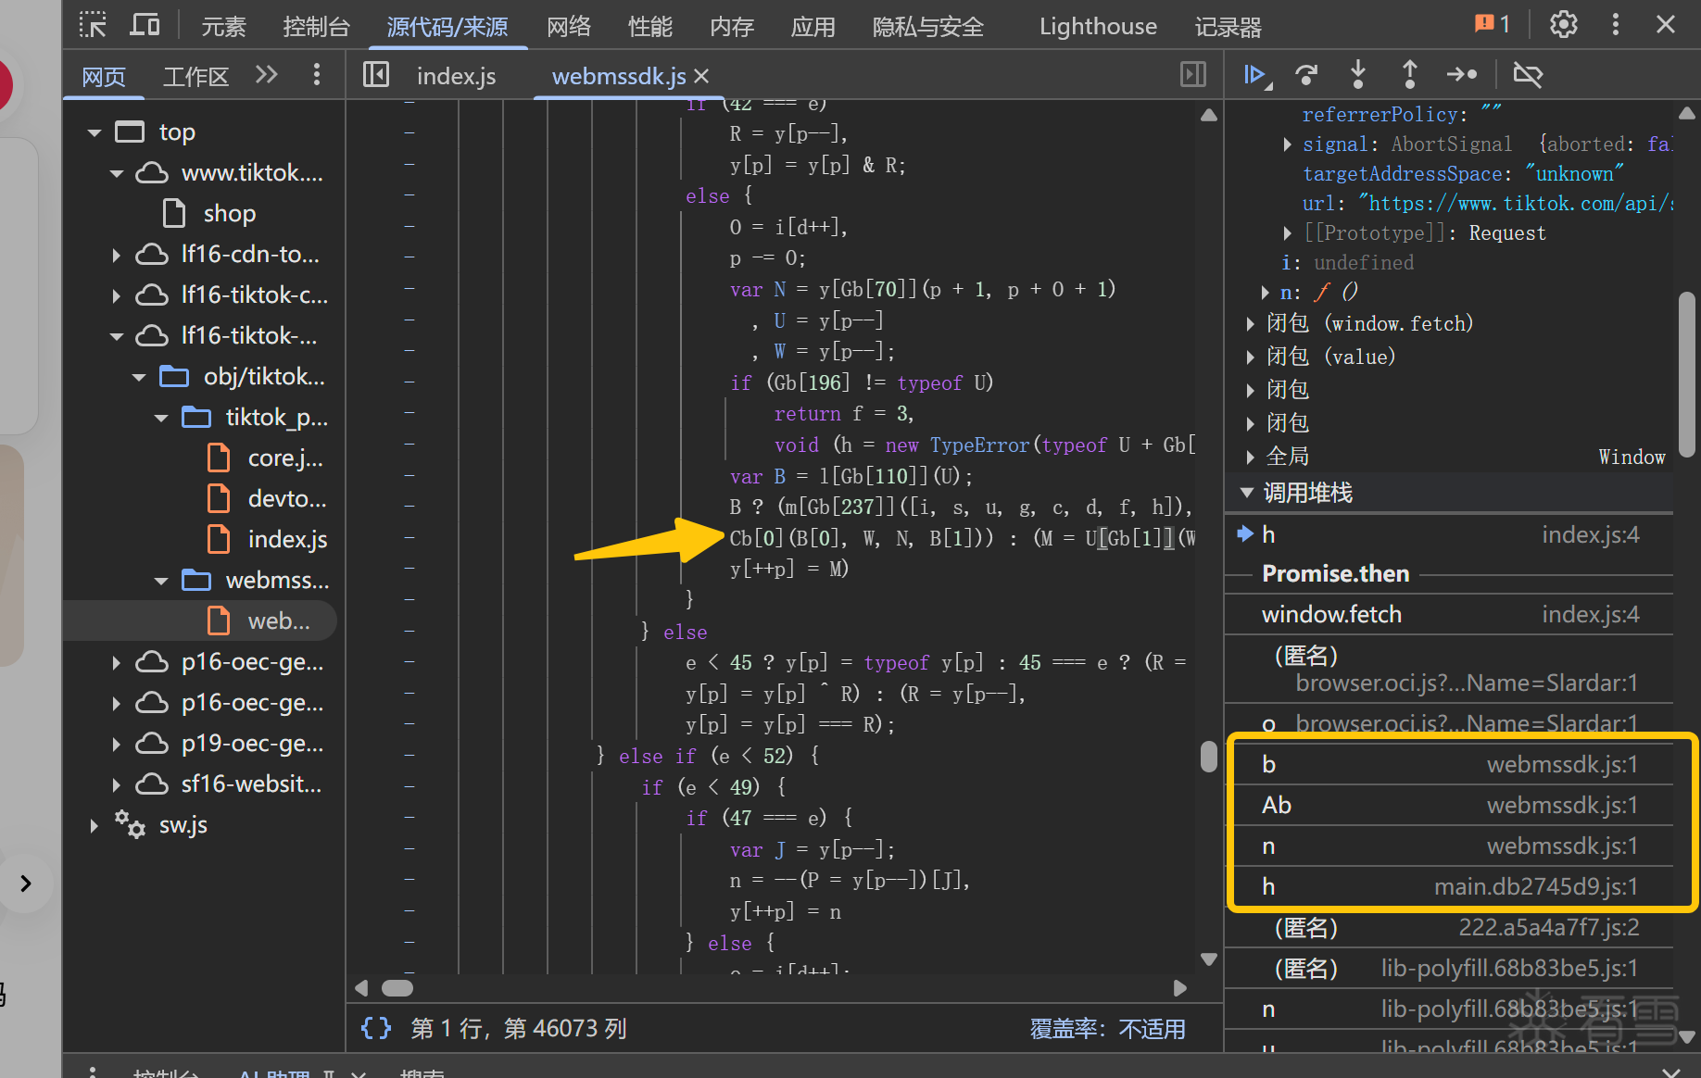Screen dimensions: 1701x1078
Task: Deactivate breakpoints toggle
Action: pos(1527,75)
